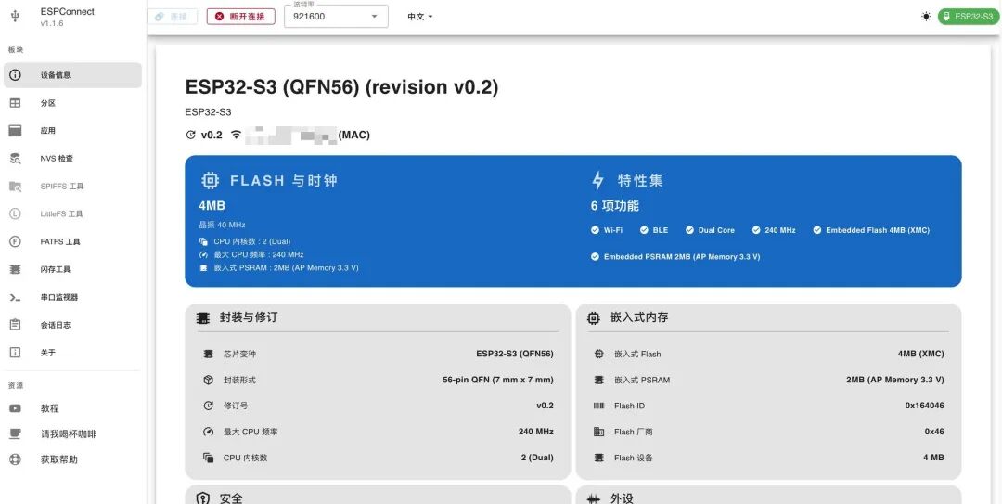The width and height of the screenshot is (1002, 504).
Task: Click the Embedded PSRAM 2MB feature chip
Action: 675,256
